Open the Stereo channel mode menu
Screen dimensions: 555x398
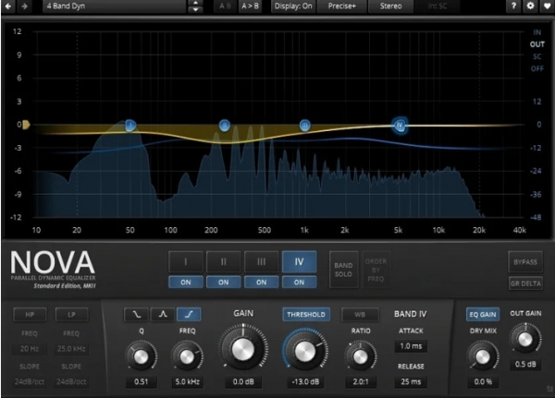pos(390,6)
